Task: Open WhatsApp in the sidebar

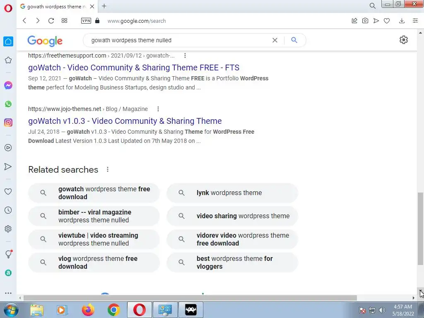Action: (x=8, y=104)
